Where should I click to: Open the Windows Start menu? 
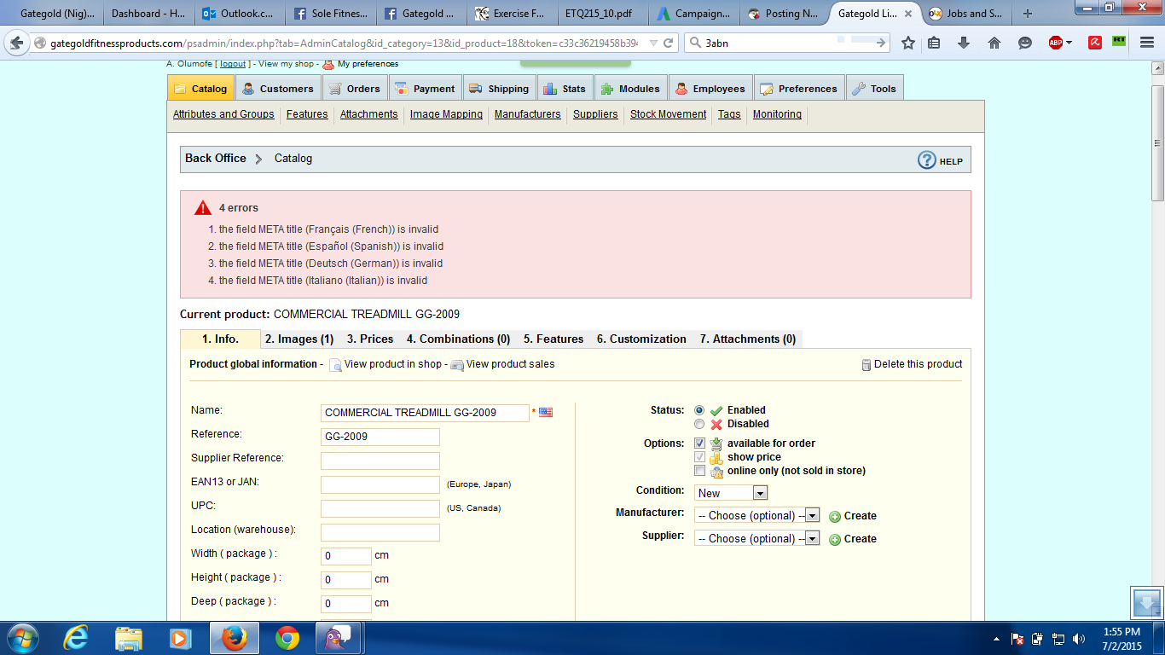[21, 638]
